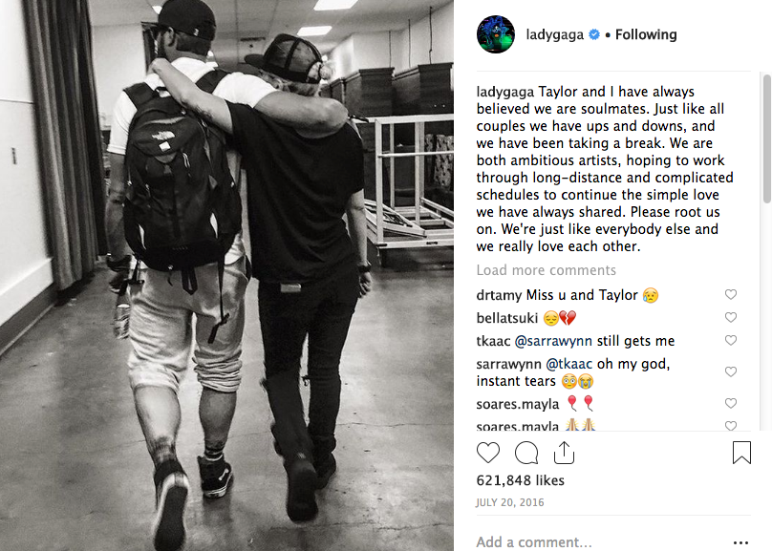Click the Add a comment field
Screen dimensions: 772x551
601,542
